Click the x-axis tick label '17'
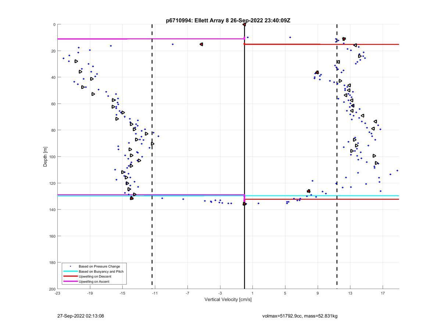441x325 pixels. point(383,293)
